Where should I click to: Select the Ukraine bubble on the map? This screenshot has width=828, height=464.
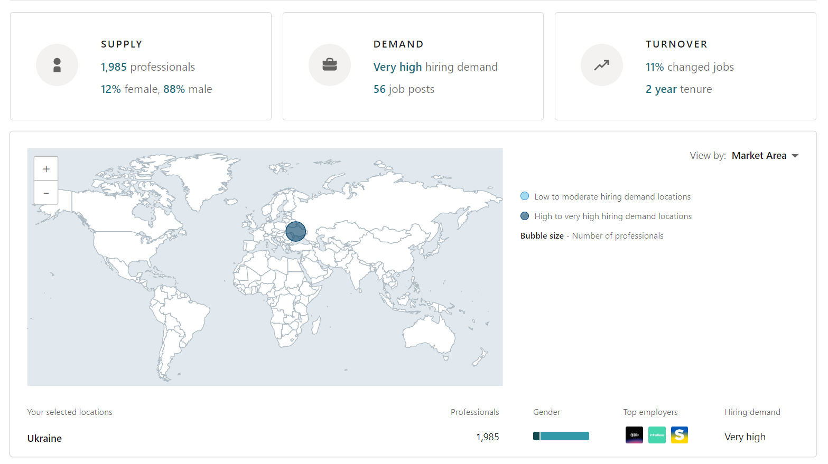pos(296,231)
